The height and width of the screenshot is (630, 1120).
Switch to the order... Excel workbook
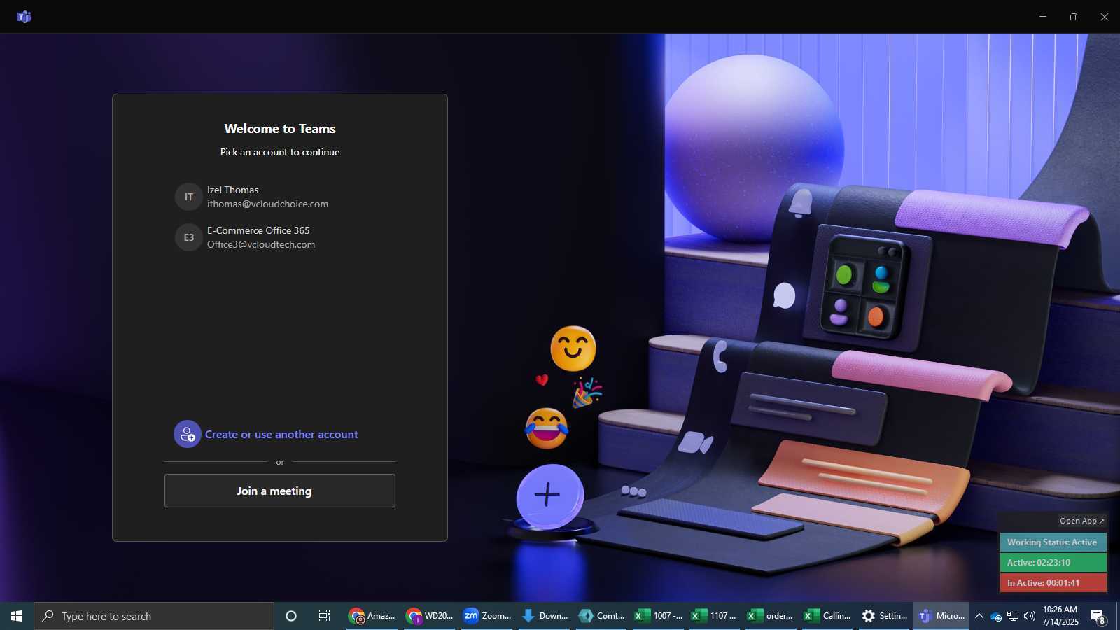click(771, 616)
